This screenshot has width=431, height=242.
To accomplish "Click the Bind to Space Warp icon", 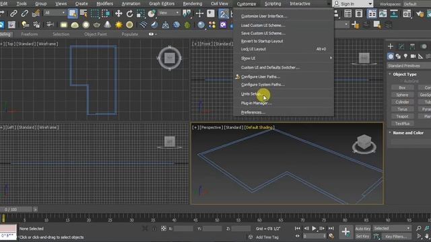I will (36, 13).
